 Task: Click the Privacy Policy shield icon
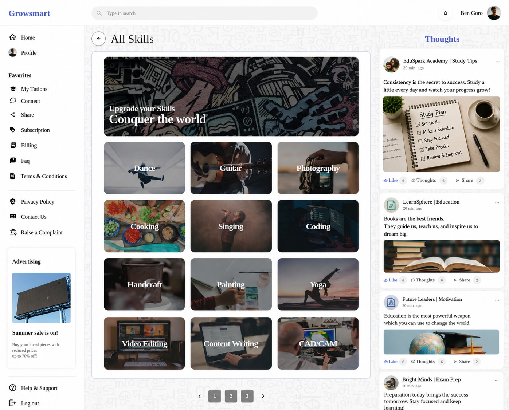tap(13, 201)
